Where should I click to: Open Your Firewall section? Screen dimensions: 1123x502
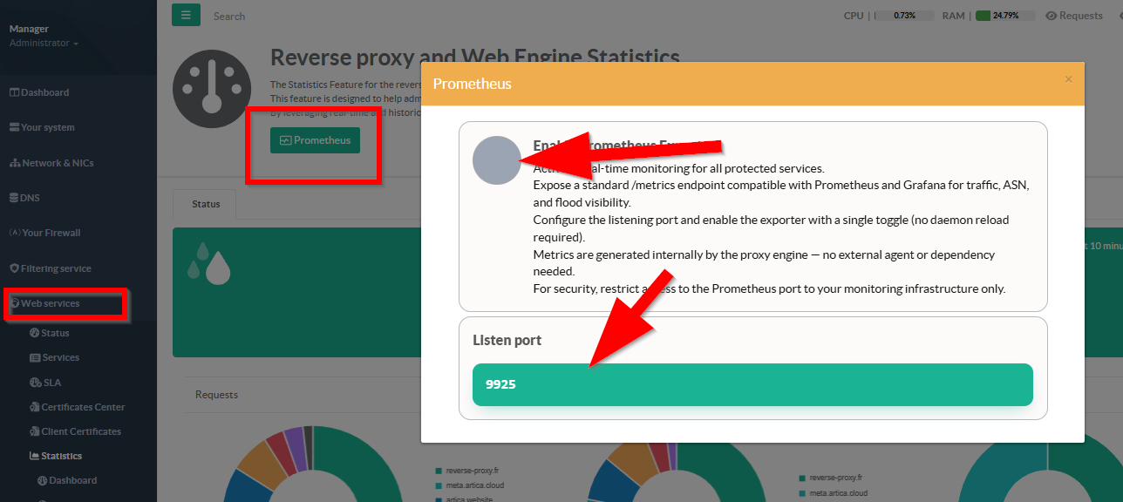pyautogui.click(x=51, y=233)
